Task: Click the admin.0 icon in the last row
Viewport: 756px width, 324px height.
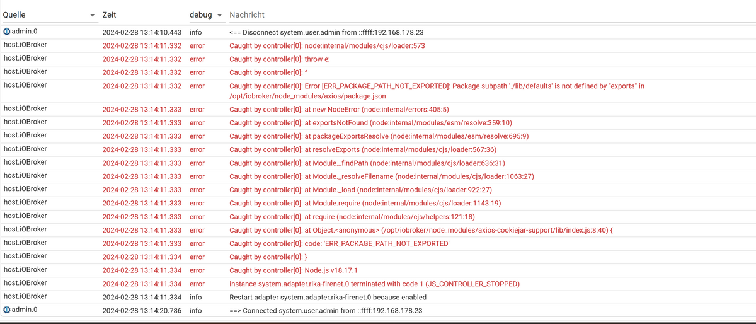Action: pos(7,310)
